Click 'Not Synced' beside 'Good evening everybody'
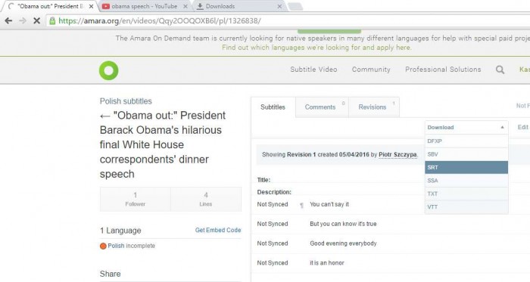Image resolution: width=530 pixels, height=282 pixels. tap(273, 243)
